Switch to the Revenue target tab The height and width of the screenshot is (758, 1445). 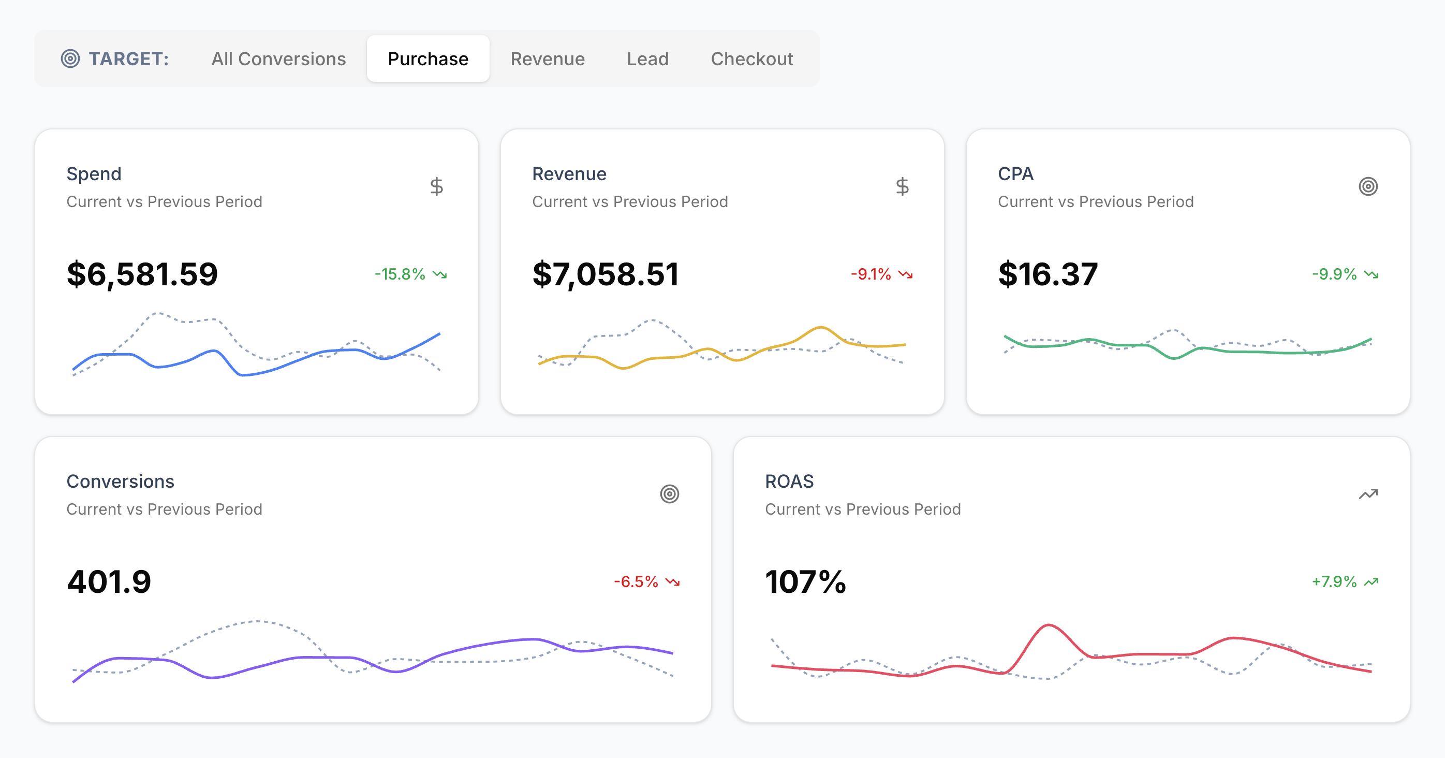tap(548, 59)
